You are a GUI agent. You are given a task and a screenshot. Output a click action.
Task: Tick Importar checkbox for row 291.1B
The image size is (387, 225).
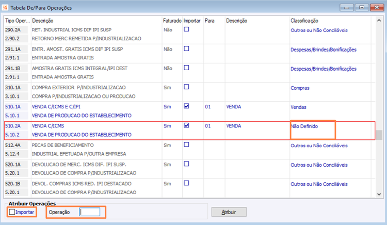[x=186, y=68]
